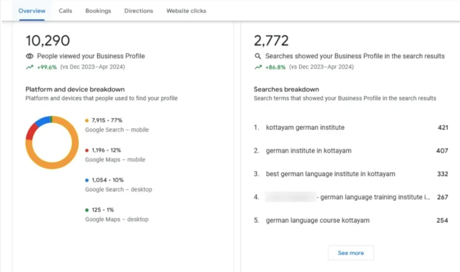Image resolution: width=460 pixels, height=272 pixels.
Task: Open the Overview tab
Action: click(31, 11)
